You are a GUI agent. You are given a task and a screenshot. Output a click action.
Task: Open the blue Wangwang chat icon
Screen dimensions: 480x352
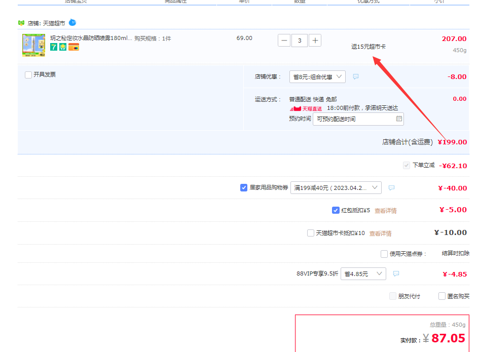tap(72, 23)
